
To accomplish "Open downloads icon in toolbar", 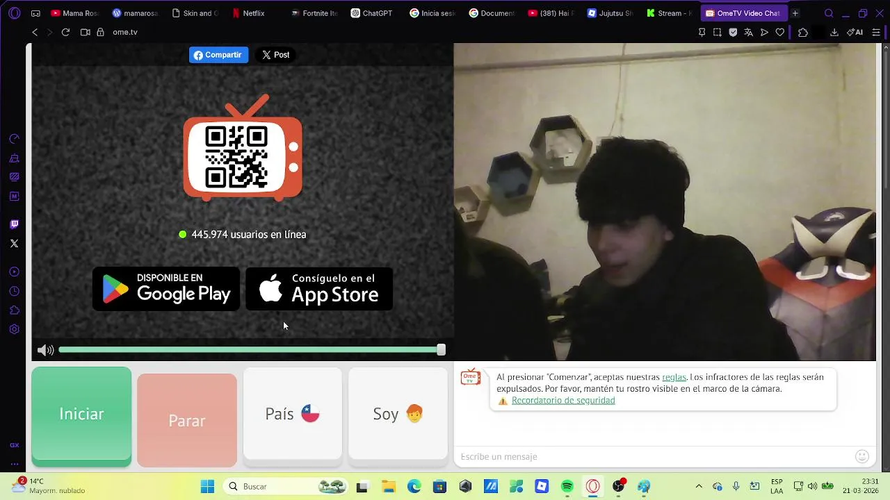I will (x=834, y=32).
